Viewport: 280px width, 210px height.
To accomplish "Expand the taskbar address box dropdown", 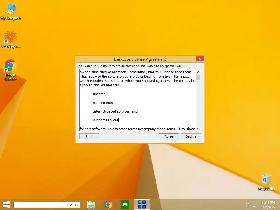I will click(71, 205).
